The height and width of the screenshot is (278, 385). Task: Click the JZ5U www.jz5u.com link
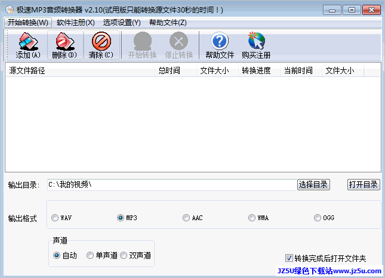click(329, 271)
